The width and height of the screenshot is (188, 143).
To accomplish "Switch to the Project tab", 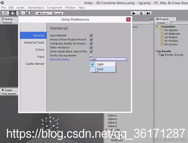I will pos(165,19).
